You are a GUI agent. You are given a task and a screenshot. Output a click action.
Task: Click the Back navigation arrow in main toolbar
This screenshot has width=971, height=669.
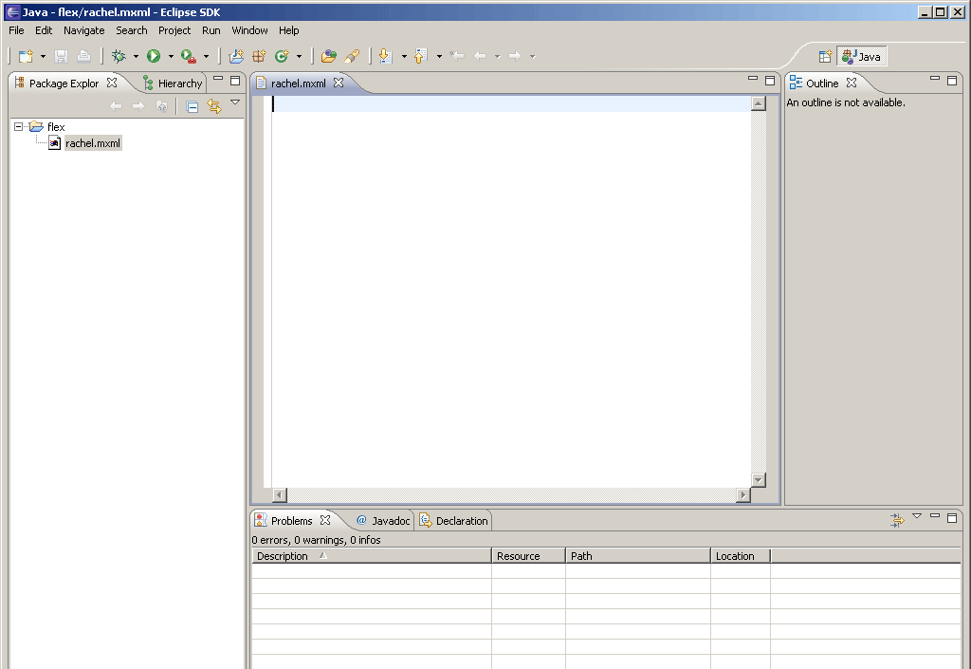pos(480,56)
